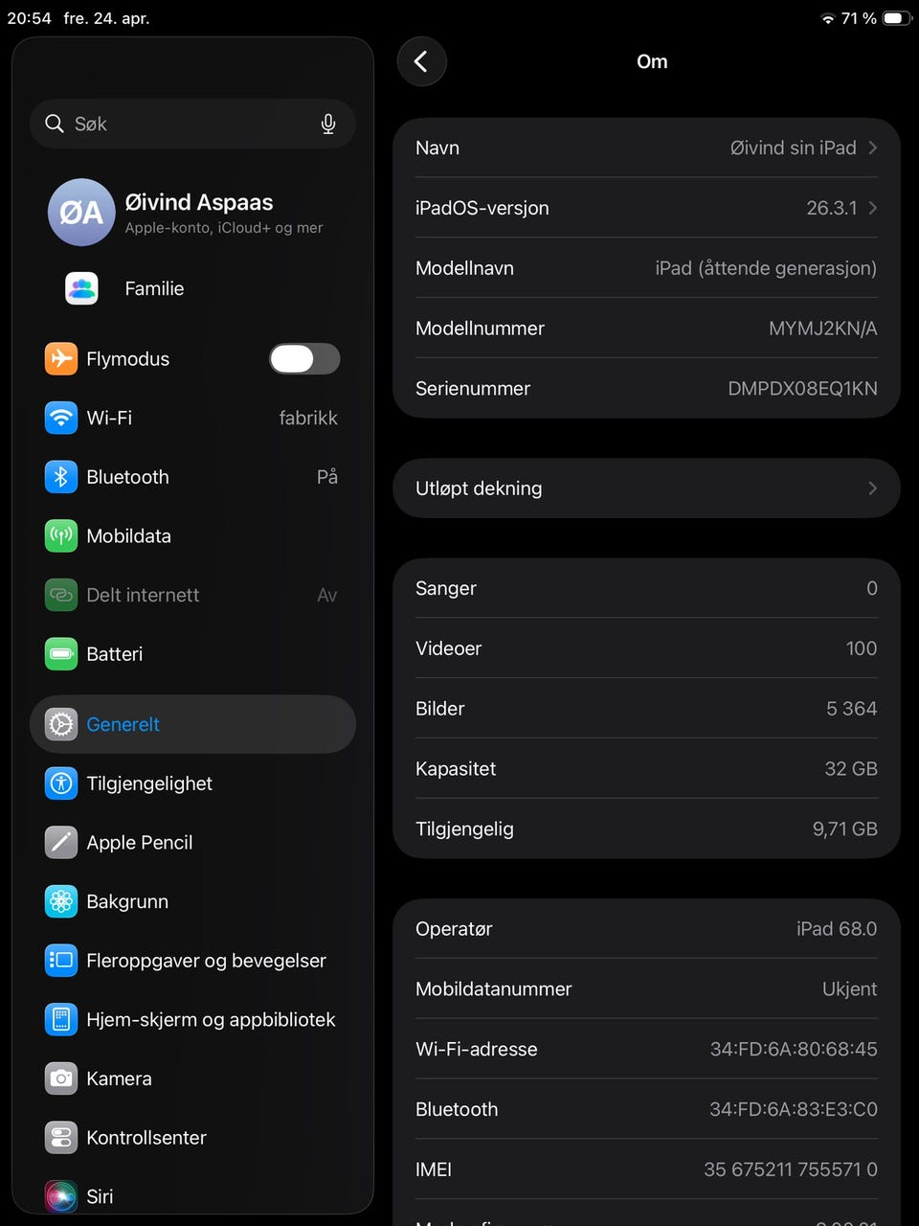Open Bluetooth settings in the sidebar
Viewport: 919px width, 1226px height.
[x=192, y=477]
